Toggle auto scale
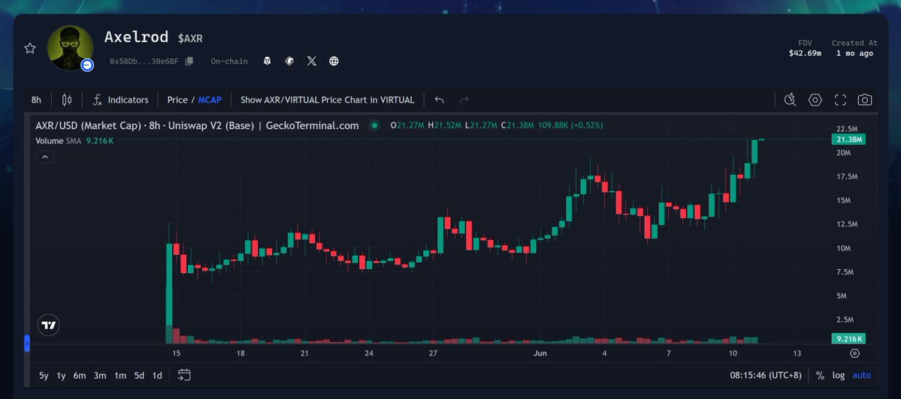901x399 pixels. [861, 376]
